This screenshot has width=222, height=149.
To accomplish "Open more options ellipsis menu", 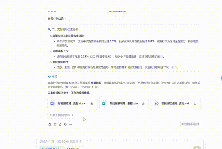I will (x=71, y=124).
